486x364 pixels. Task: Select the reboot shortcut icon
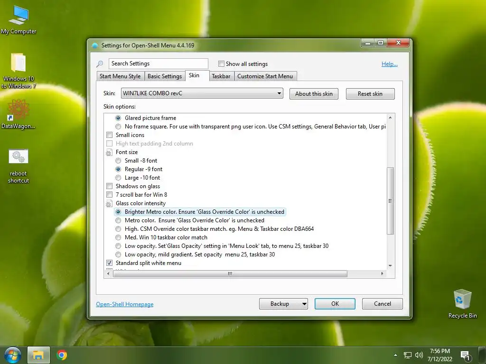pos(19,165)
